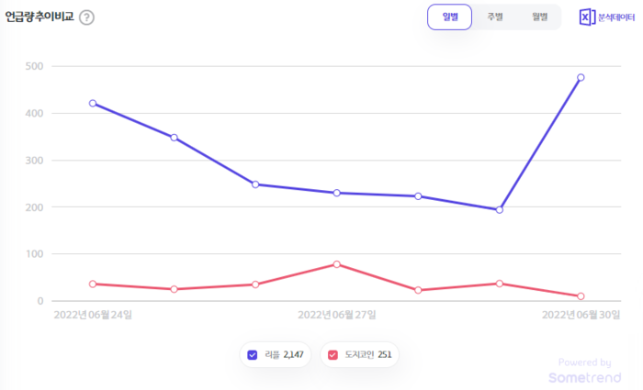Switch to the 주별 weekly tab
The width and height of the screenshot is (643, 390).
coord(495,17)
